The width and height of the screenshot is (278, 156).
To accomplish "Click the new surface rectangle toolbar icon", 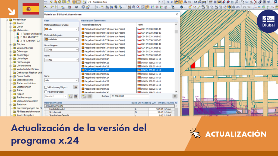I will (x=63, y=7).
